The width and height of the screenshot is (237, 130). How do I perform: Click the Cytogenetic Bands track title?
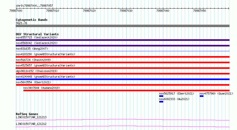tap(32, 20)
